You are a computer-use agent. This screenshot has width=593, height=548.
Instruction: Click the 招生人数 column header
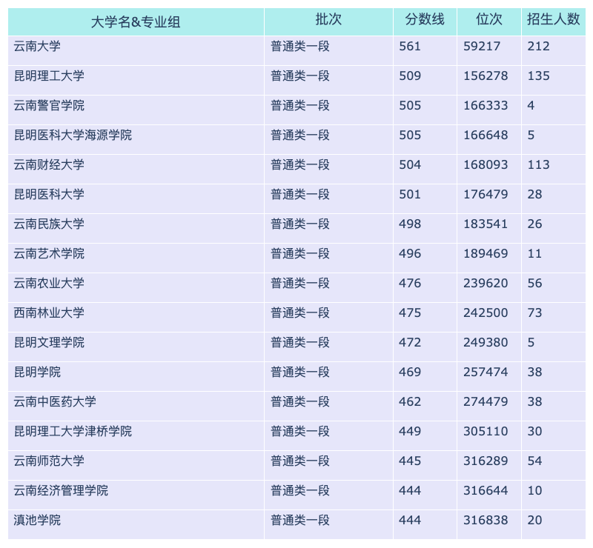[x=553, y=22]
